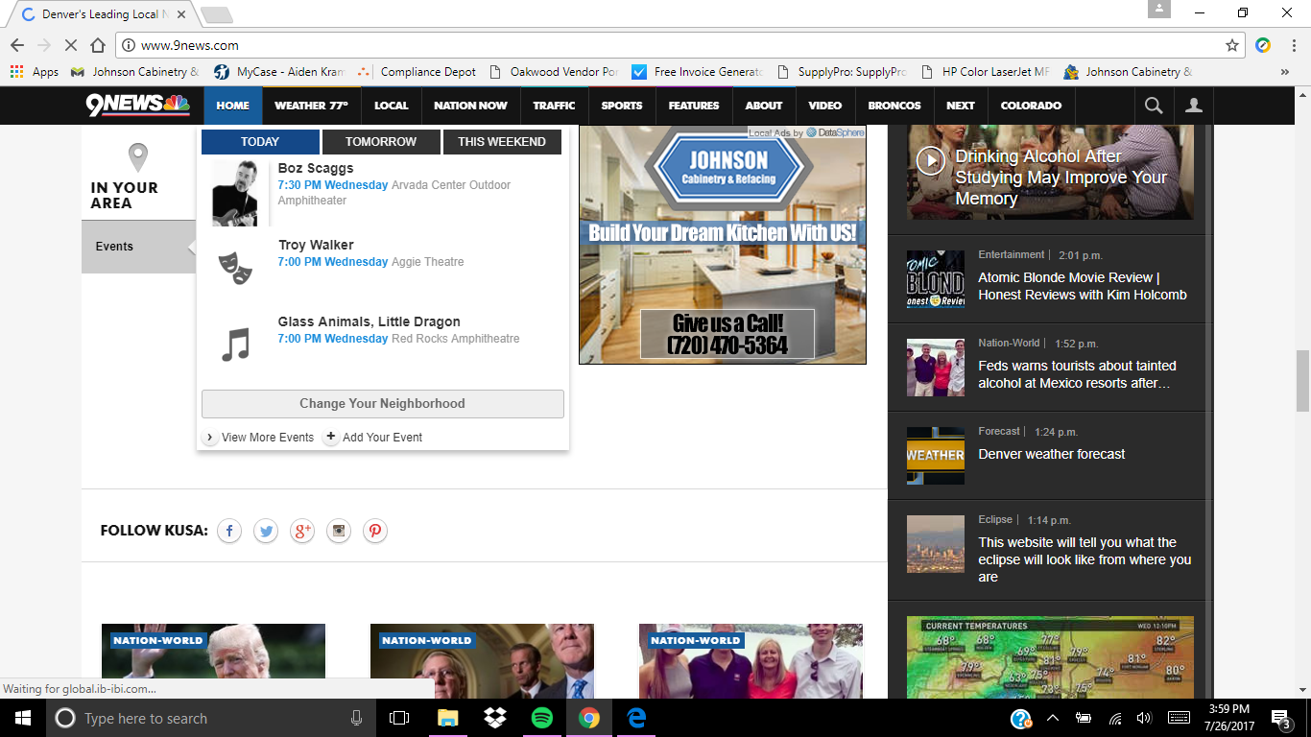The width and height of the screenshot is (1311, 737).
Task: Click the 9NEWS logo
Action: click(138, 105)
